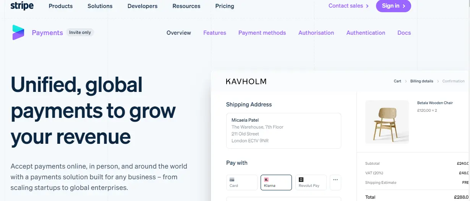Click the VAT (20%) label
The width and height of the screenshot is (470, 201).
pyautogui.click(x=374, y=173)
